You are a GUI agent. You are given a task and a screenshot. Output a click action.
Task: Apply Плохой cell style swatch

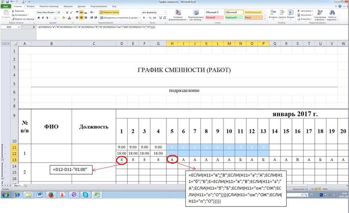click(x=214, y=17)
